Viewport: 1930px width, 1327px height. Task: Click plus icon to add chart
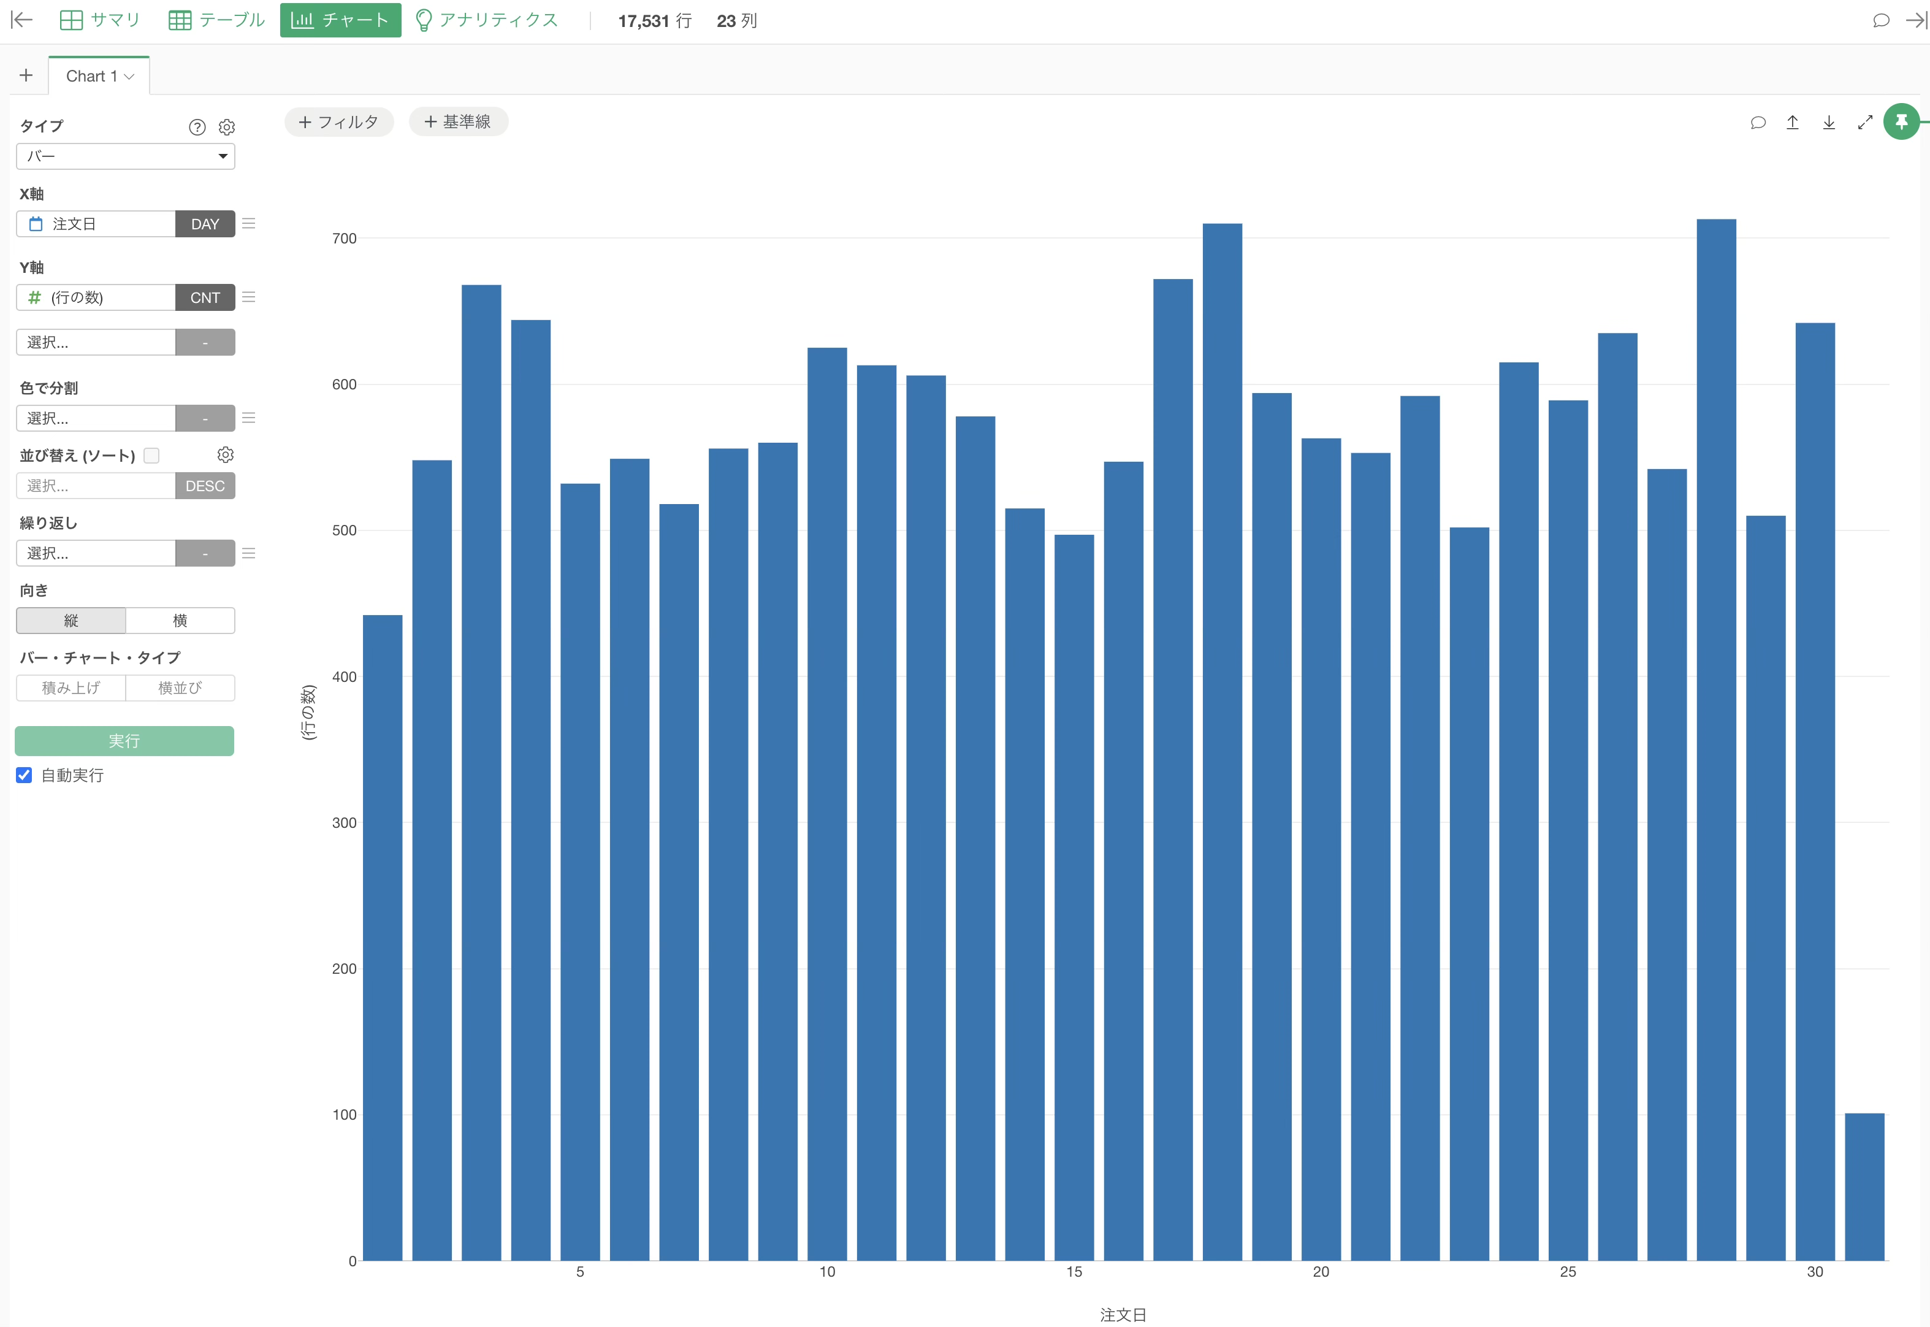tap(26, 75)
